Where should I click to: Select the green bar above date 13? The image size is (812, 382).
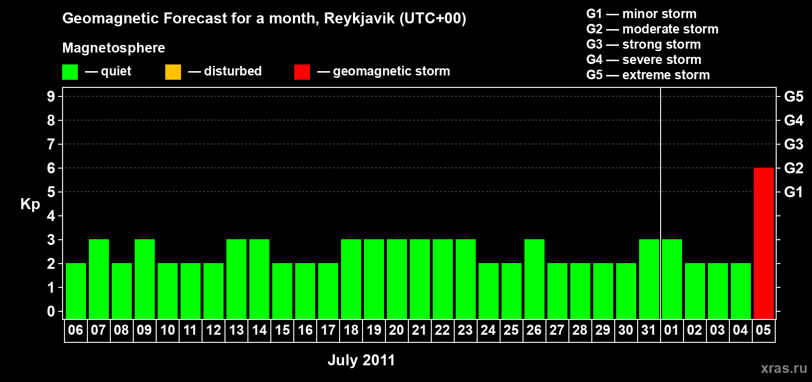coord(236,279)
